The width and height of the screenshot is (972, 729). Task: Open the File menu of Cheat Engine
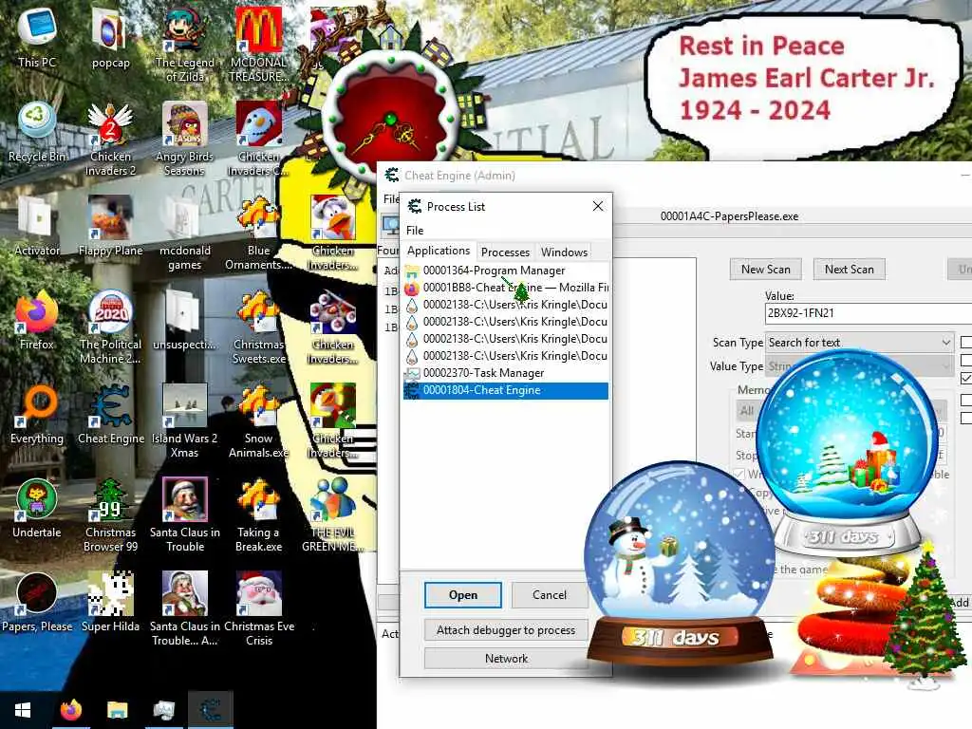click(x=390, y=199)
